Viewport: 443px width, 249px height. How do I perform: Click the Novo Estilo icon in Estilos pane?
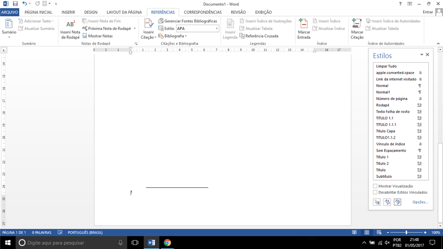(377, 202)
